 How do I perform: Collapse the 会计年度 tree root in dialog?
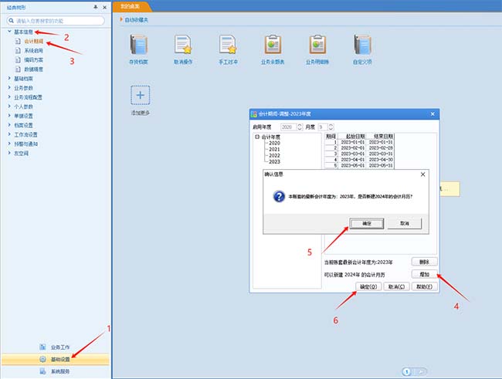(x=257, y=137)
